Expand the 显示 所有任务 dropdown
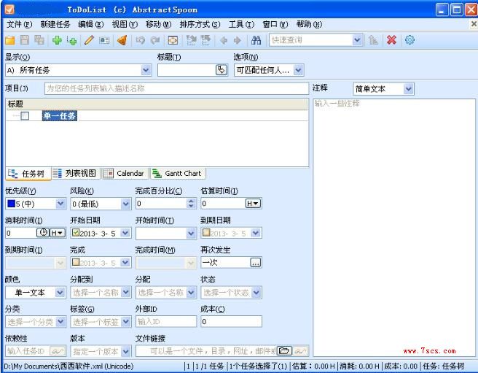Viewport: 478px width, 373px height. [x=146, y=70]
